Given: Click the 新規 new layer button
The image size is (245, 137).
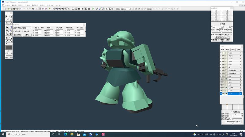Looking at the screenshot, I should 223,50.
